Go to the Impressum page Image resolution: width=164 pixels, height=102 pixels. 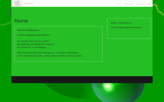141,4
